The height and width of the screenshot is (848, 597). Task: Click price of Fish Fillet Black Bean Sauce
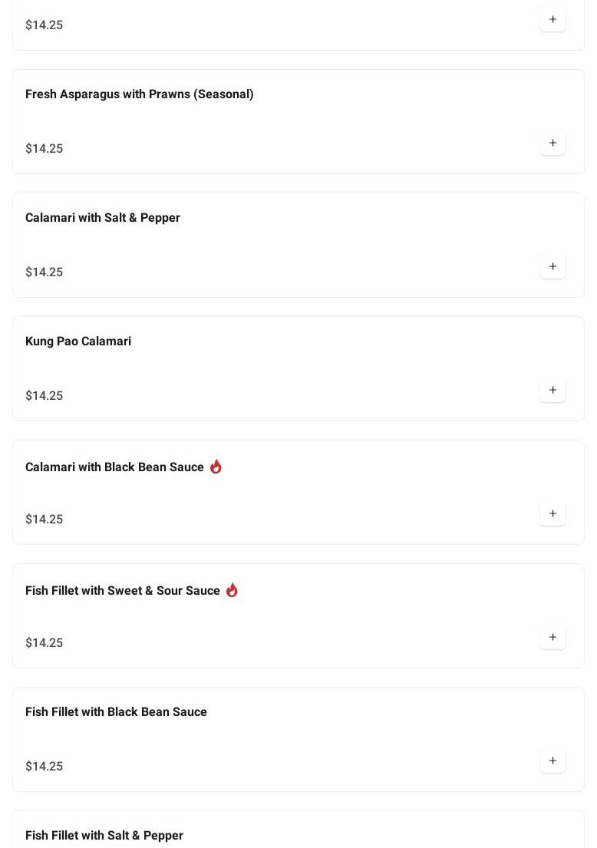pos(45,767)
